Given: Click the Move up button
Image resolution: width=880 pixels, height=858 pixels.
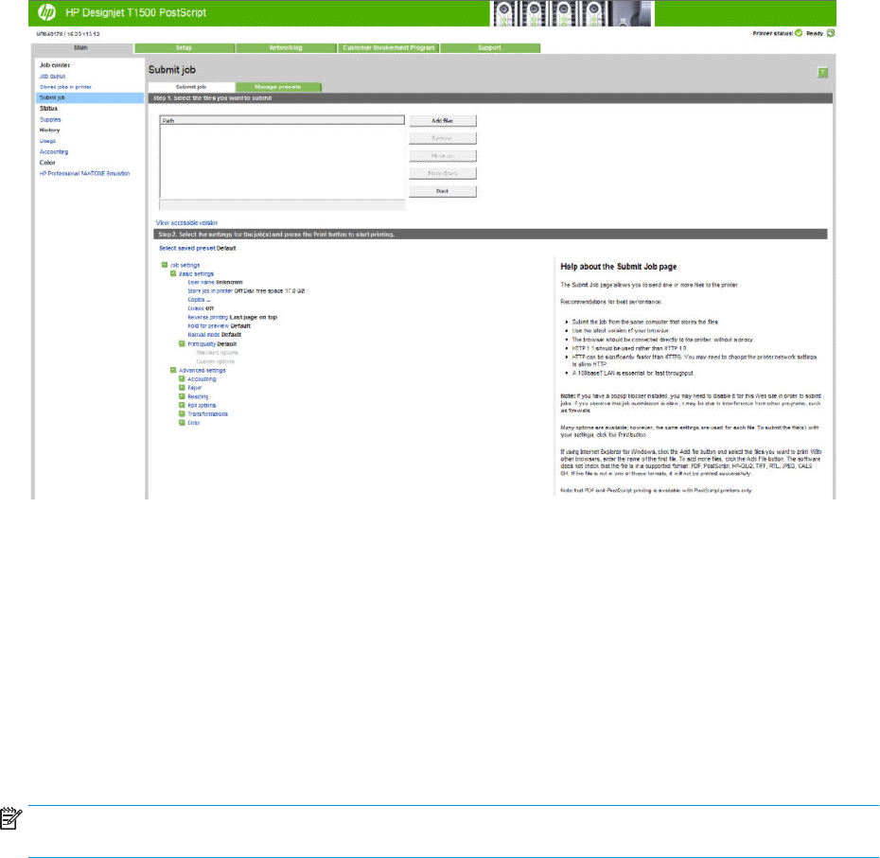Looking at the screenshot, I should [443, 156].
